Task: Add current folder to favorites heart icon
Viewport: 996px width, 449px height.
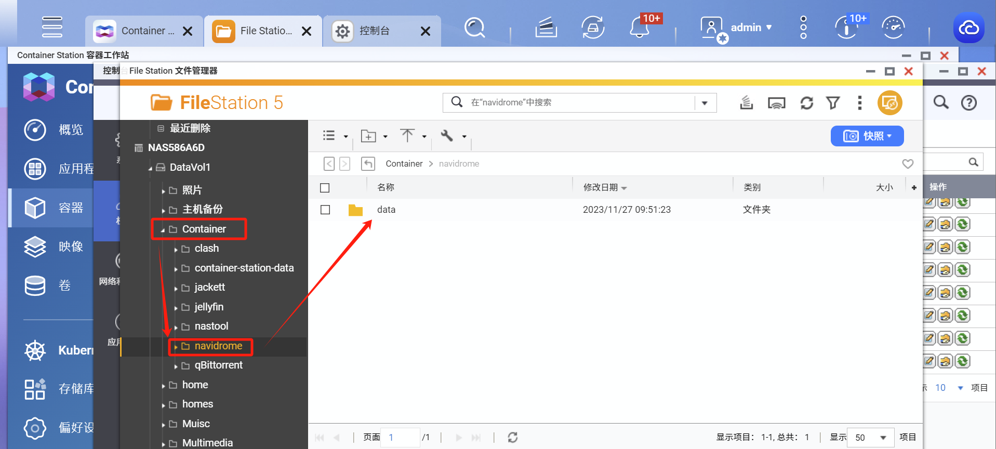Action: 908,164
